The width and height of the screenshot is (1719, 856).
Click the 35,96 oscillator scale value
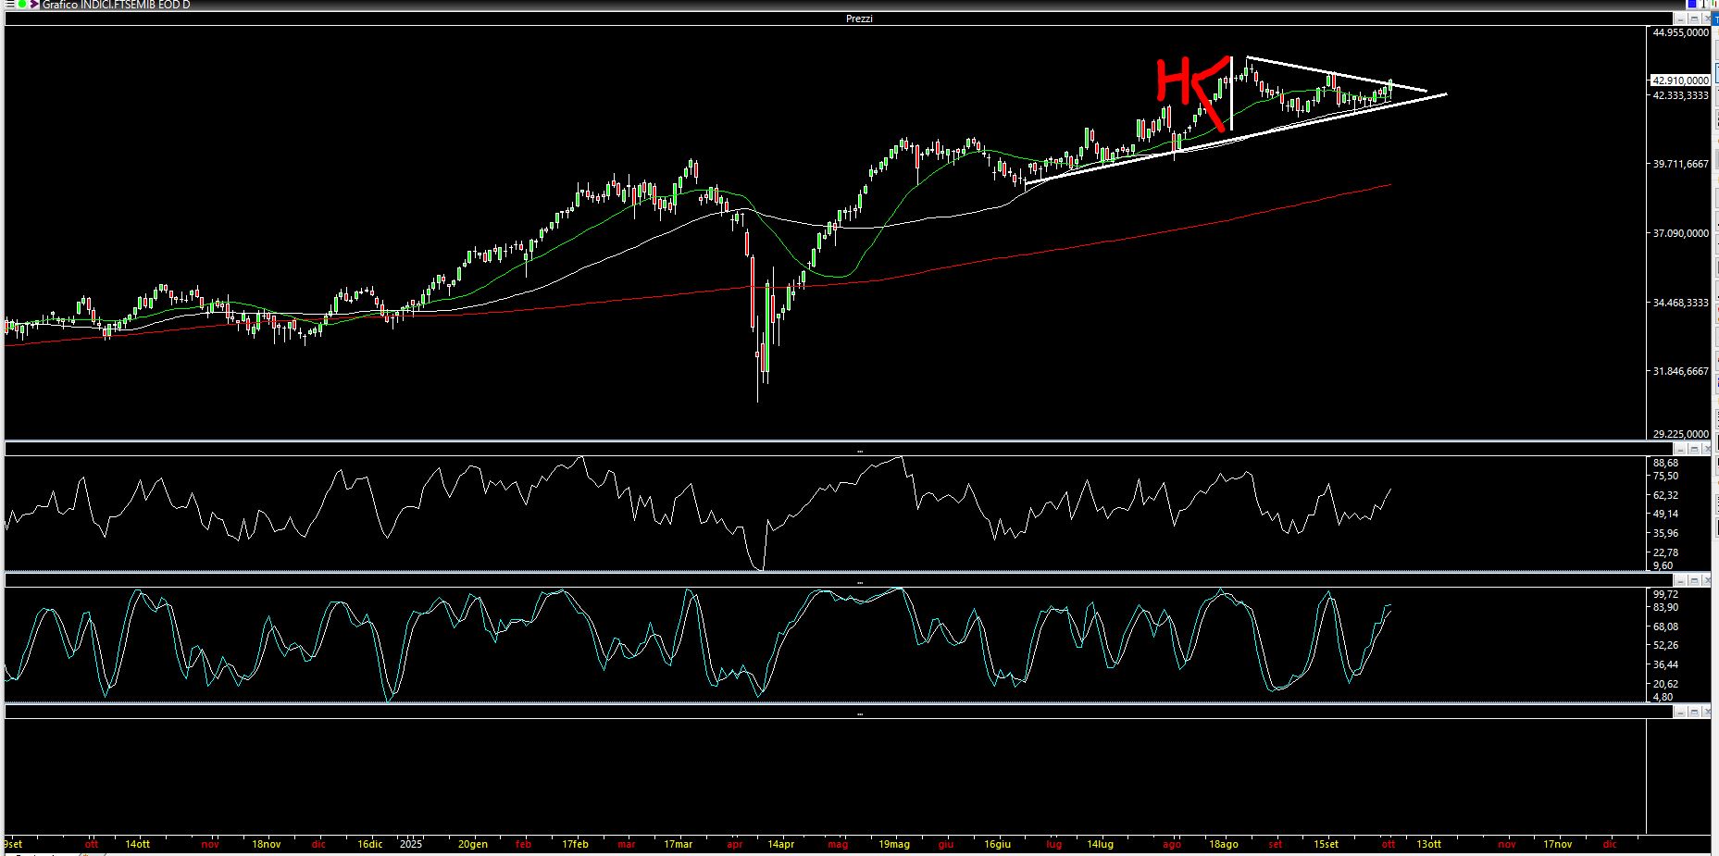point(1664,533)
